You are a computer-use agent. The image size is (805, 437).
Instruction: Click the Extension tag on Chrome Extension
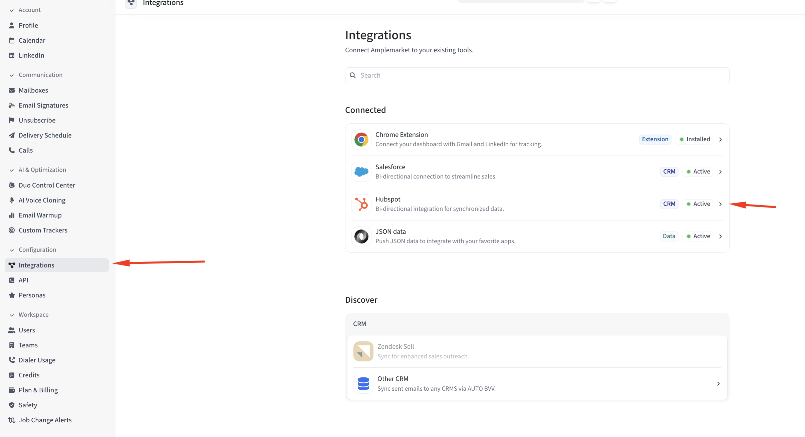click(x=655, y=139)
